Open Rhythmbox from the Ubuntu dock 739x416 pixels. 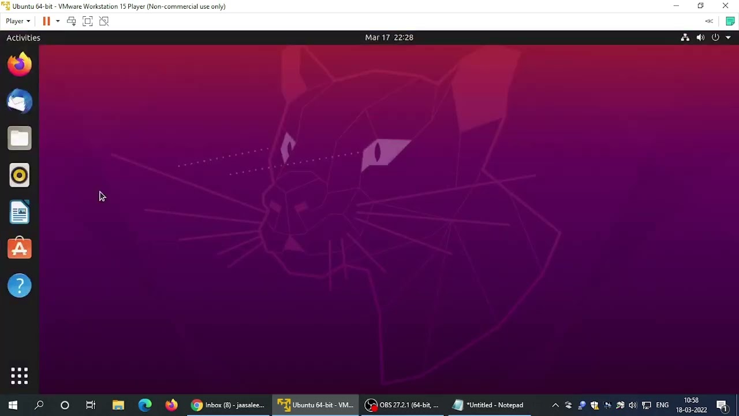click(20, 175)
